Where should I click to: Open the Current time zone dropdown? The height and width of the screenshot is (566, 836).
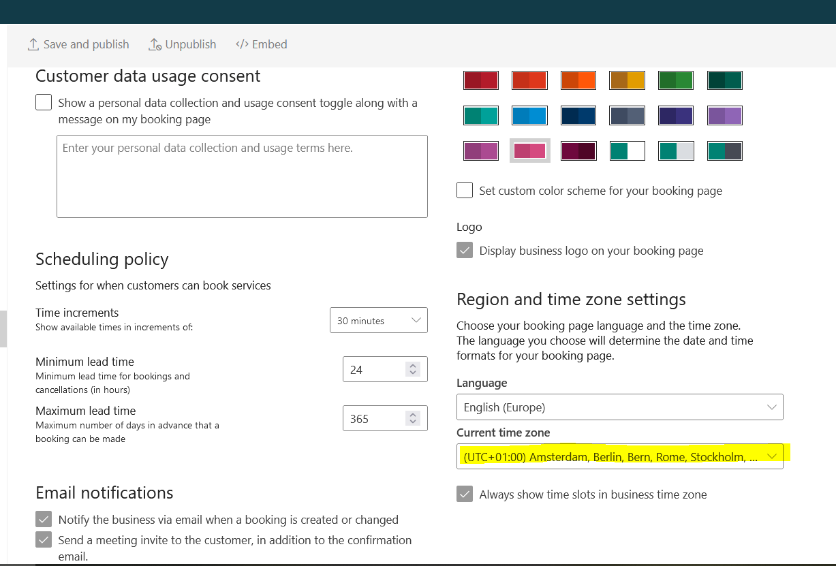[x=620, y=456]
